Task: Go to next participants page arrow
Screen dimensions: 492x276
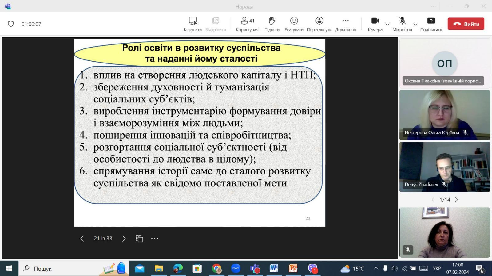Action: pos(457,200)
